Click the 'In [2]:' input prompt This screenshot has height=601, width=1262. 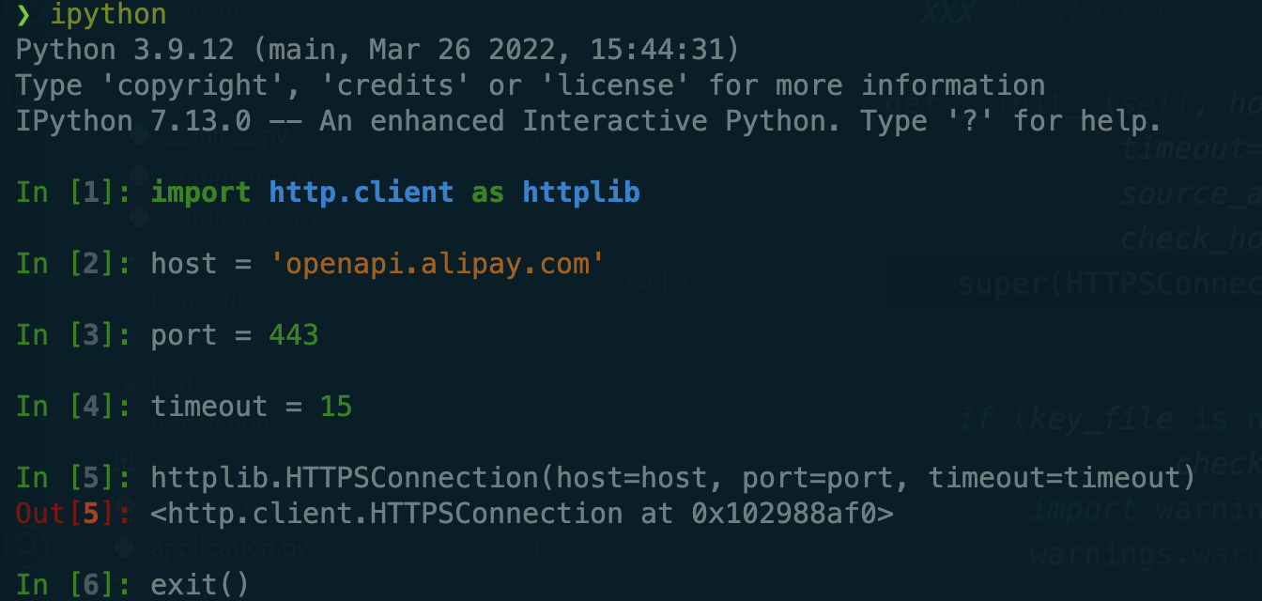(x=74, y=264)
